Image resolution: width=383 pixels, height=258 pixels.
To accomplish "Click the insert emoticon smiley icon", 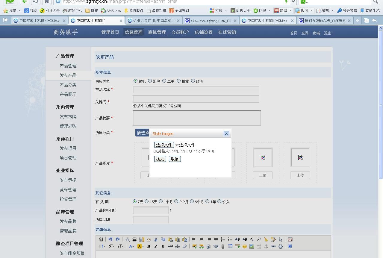I will point(245,246).
